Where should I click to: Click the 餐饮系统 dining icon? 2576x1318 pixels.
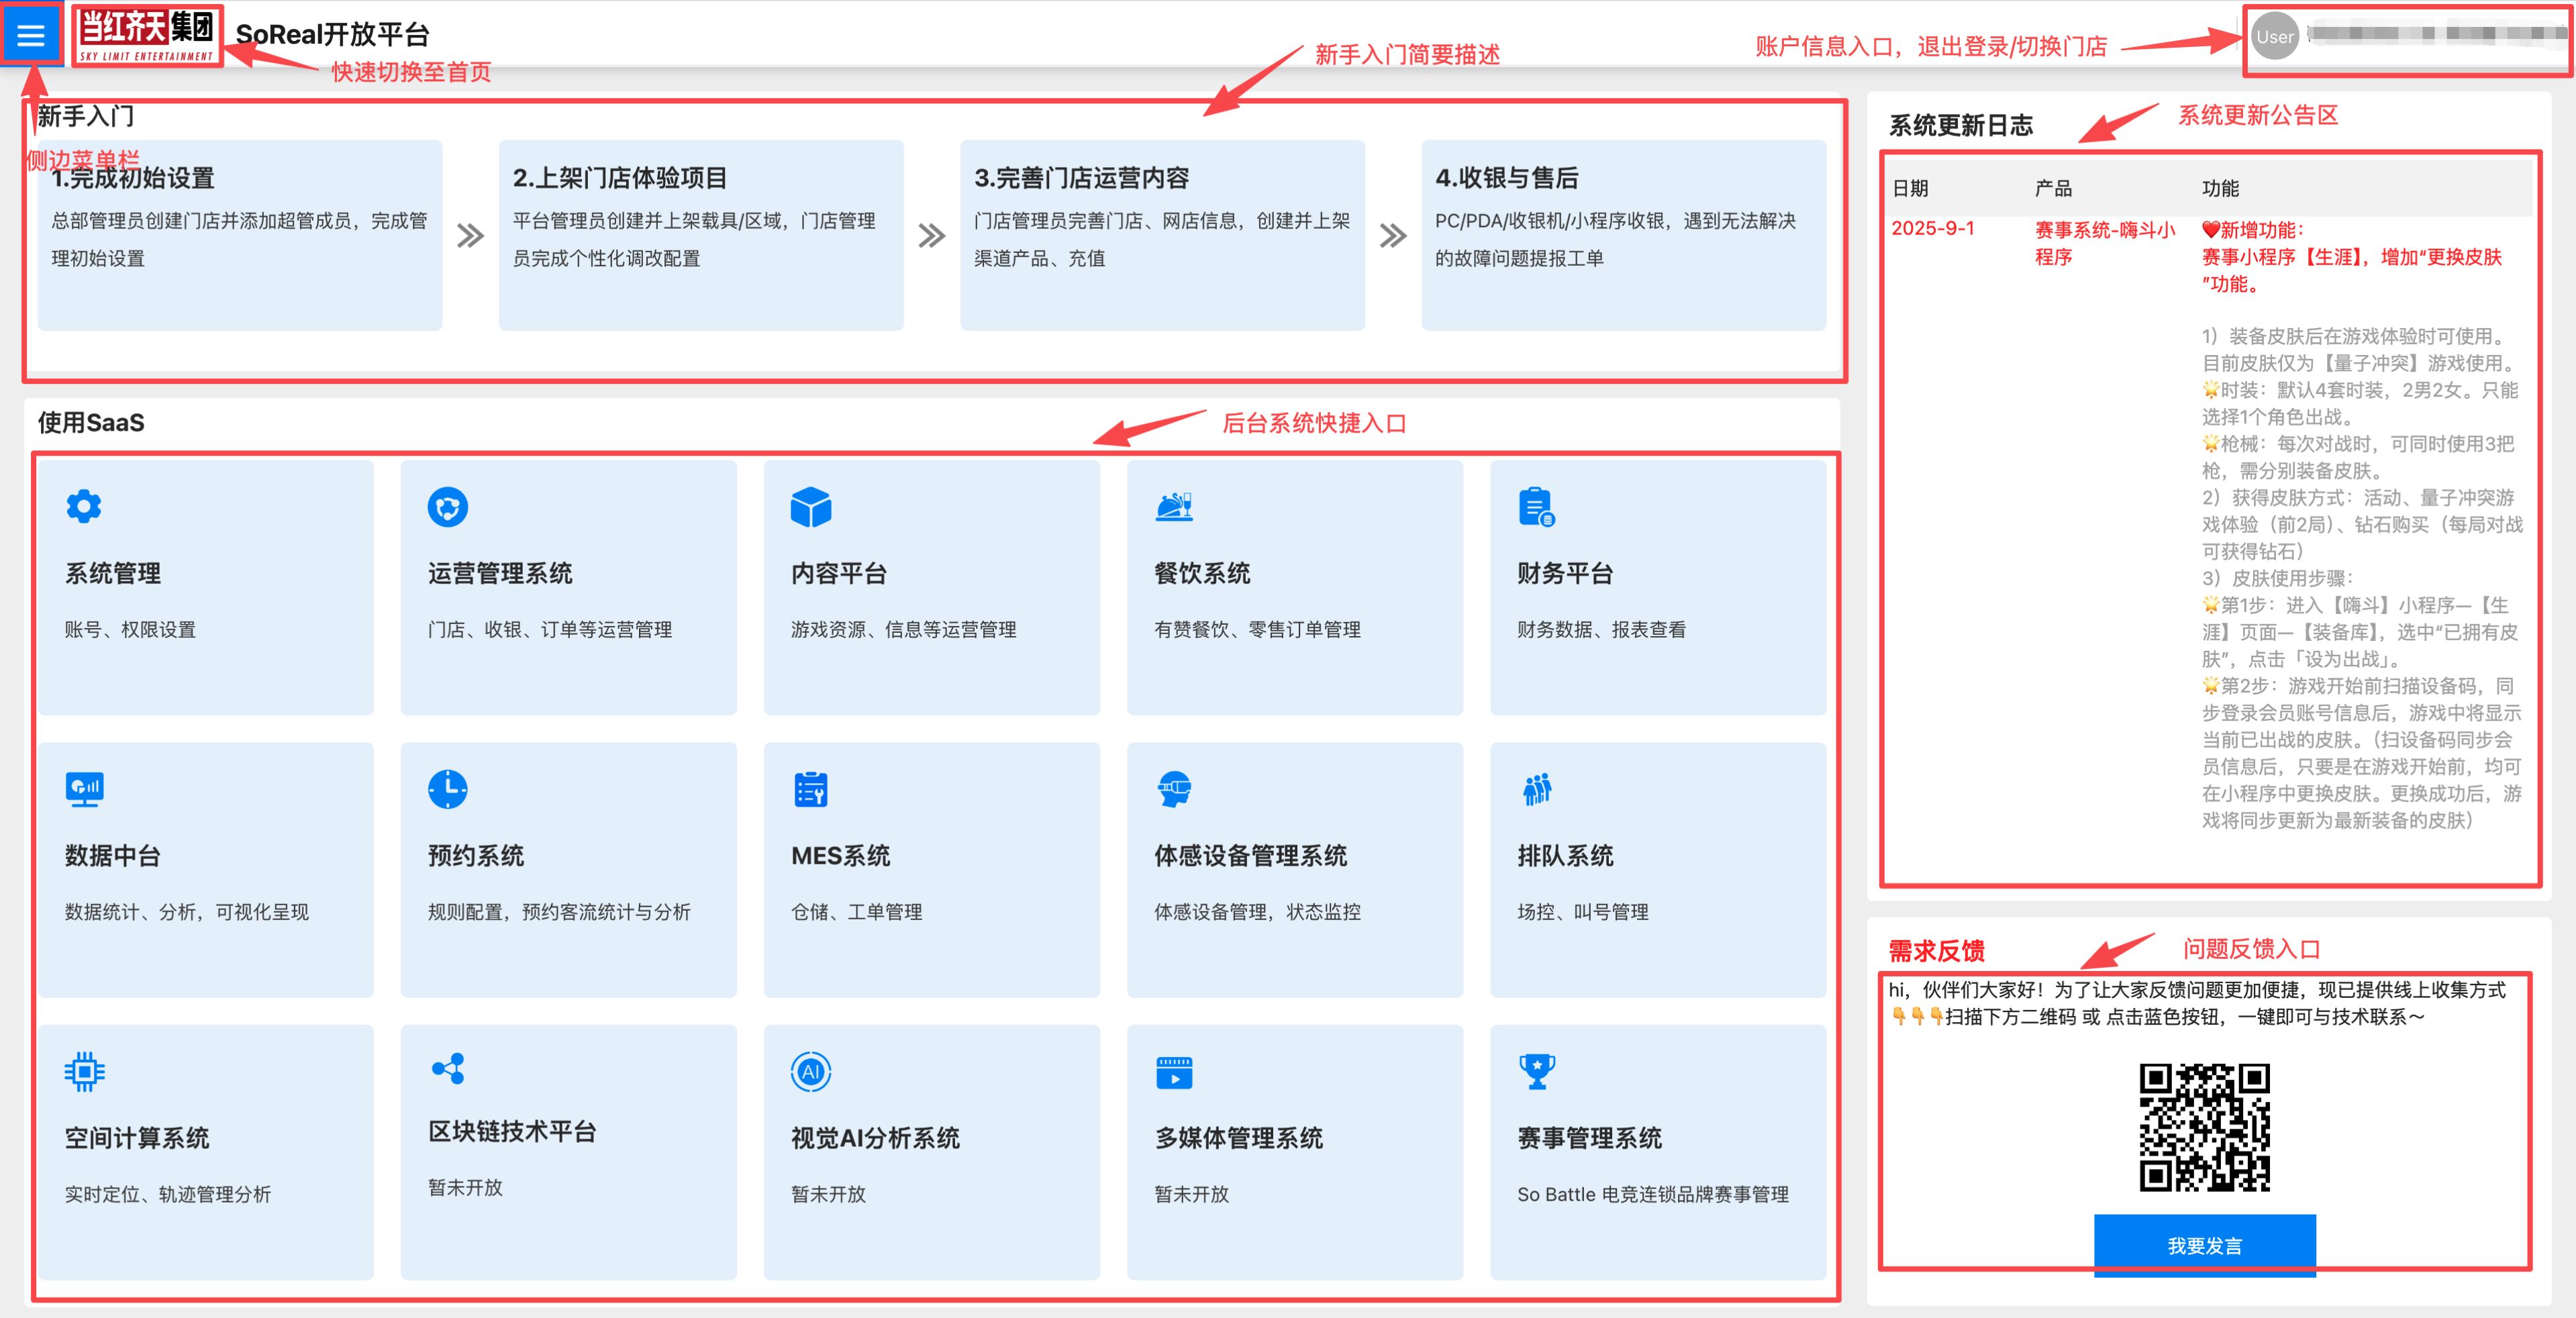coord(1174,507)
